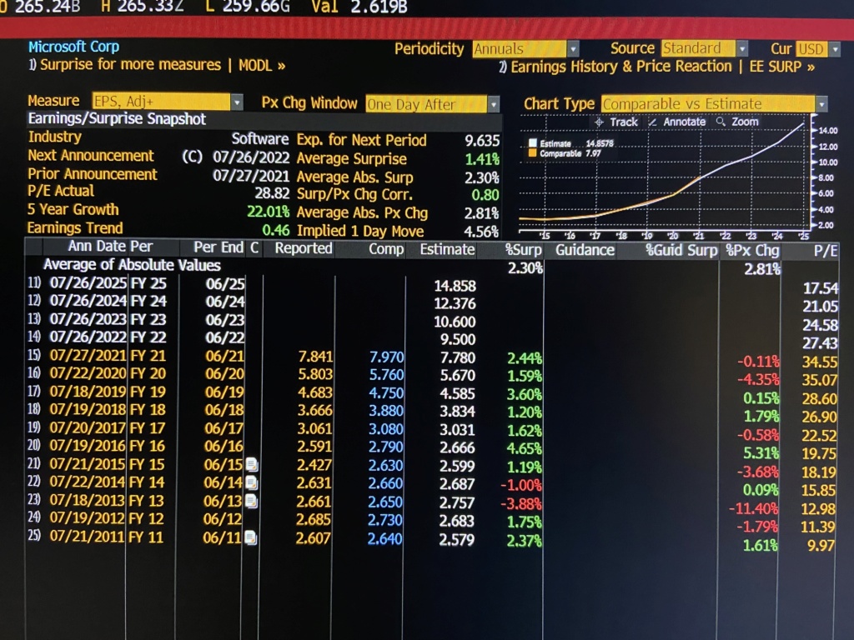854x640 pixels.
Task: Click the %Guid Surp column header
Action: [x=681, y=250]
